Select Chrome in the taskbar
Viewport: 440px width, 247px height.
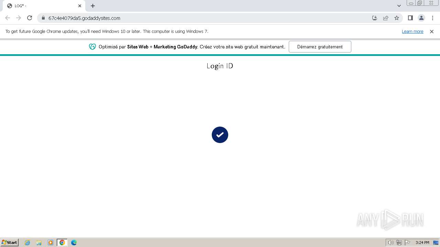(x=62, y=243)
